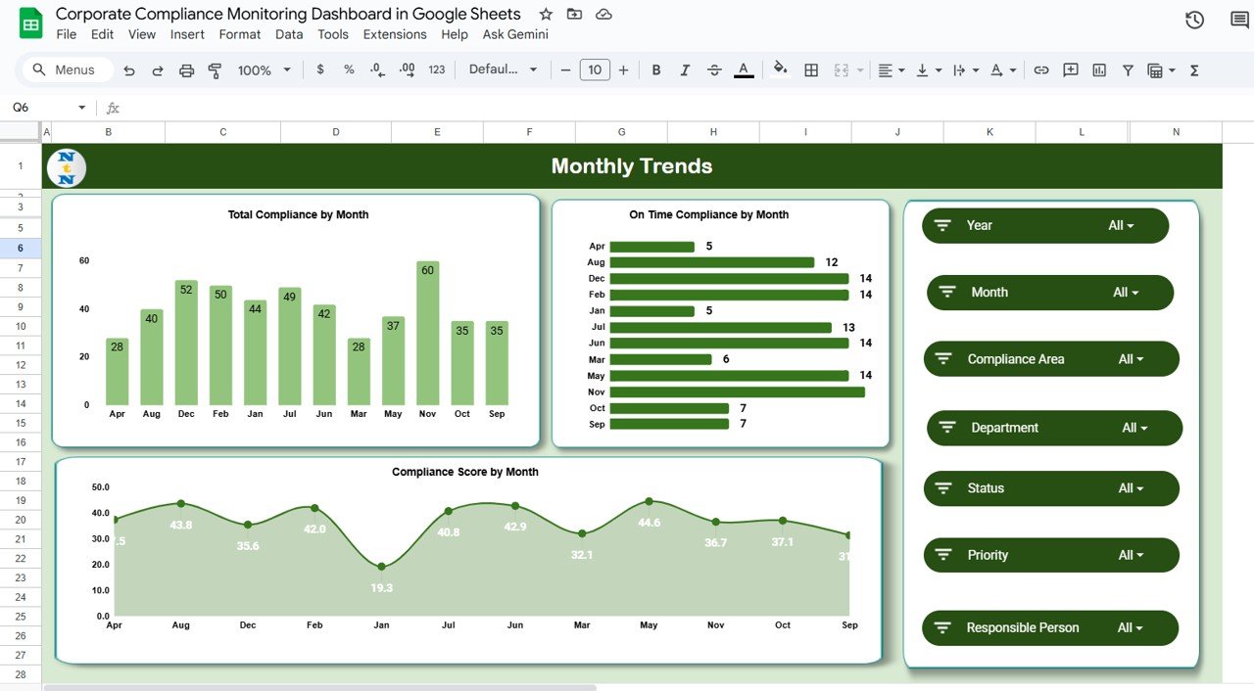Click Ask Gemini in menu bar
This screenshot has width=1254, height=691.
coord(515,34)
